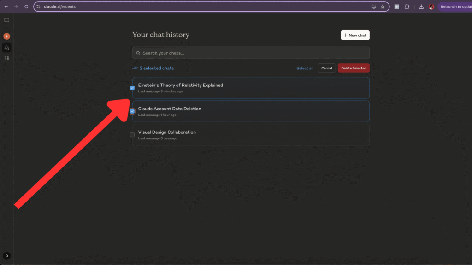Click the Delete Selected button

click(x=354, y=68)
